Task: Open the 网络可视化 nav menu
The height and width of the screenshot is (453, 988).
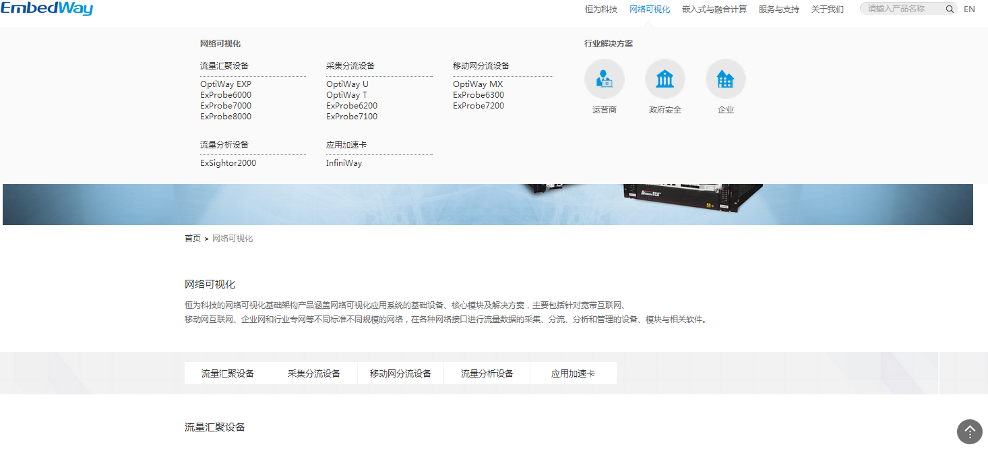Action: (650, 9)
